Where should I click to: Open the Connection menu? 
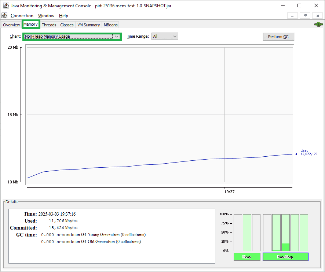click(x=22, y=16)
